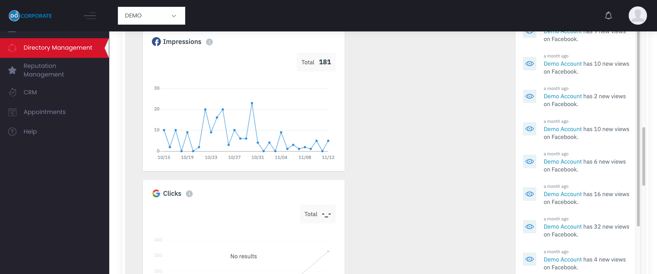Click eye icon for 32 new views

coord(529,227)
